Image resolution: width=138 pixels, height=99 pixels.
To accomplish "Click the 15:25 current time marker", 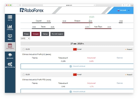I will pos(91,17).
